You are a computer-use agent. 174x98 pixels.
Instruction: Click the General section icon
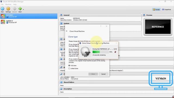(x=61, y=15)
